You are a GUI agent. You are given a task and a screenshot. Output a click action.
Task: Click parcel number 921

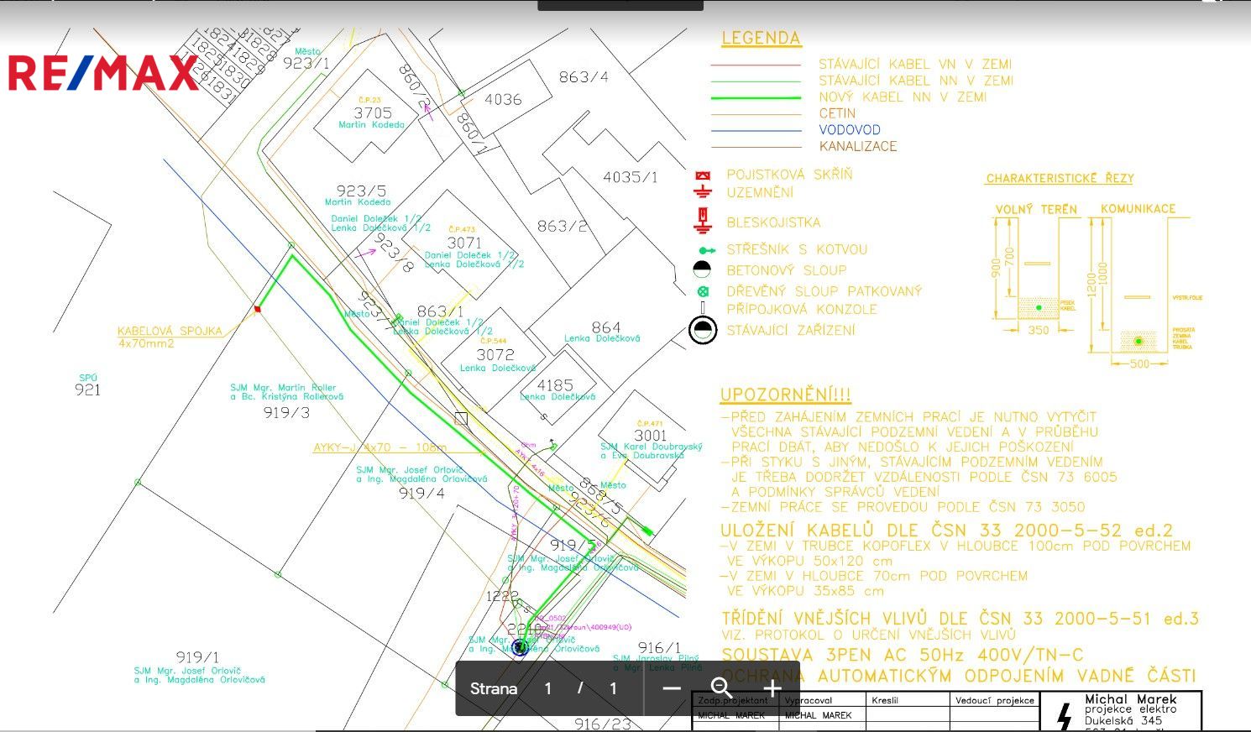[87, 390]
